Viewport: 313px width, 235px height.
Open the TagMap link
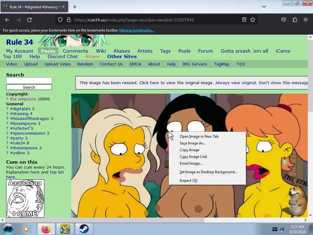[222, 64]
